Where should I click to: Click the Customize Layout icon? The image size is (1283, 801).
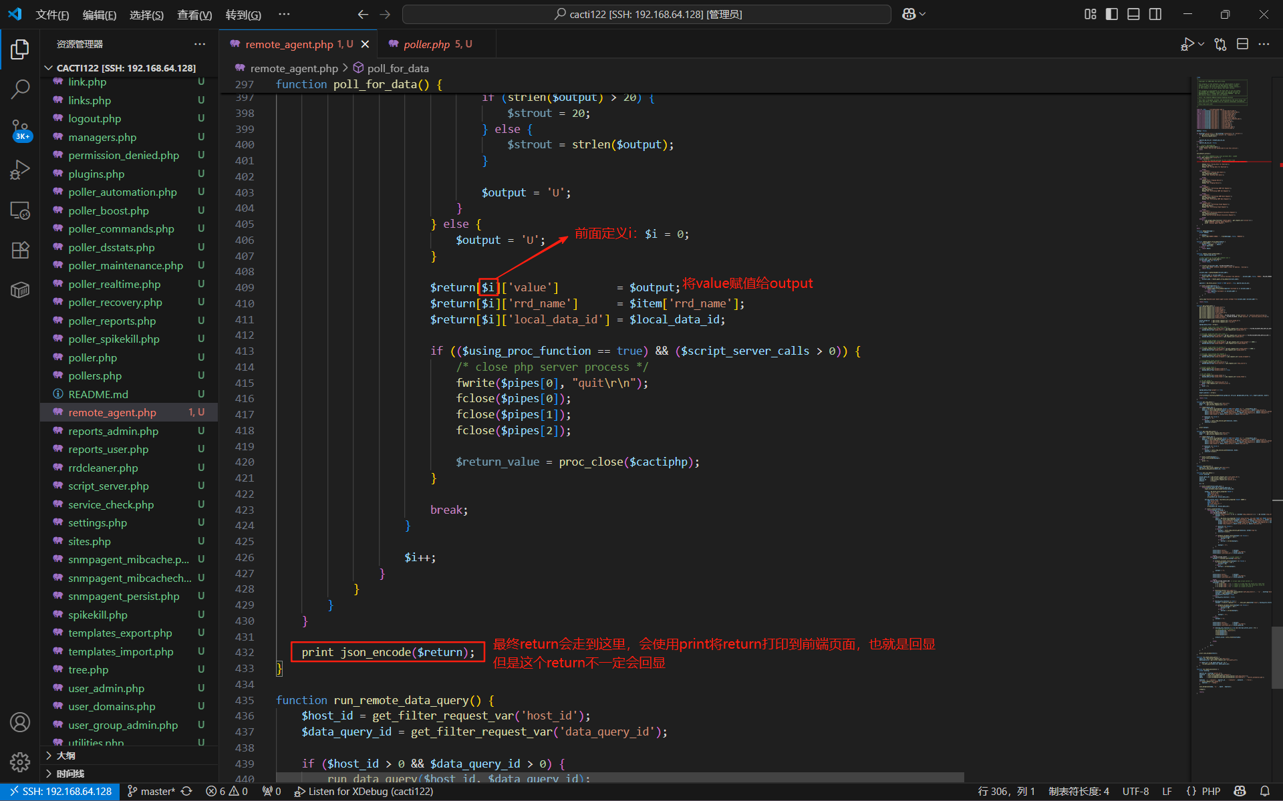pyautogui.click(x=1091, y=14)
